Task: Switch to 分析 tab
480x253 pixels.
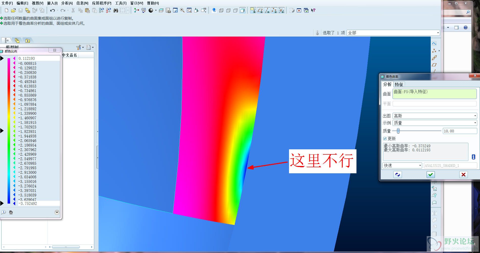Action: click(x=387, y=84)
